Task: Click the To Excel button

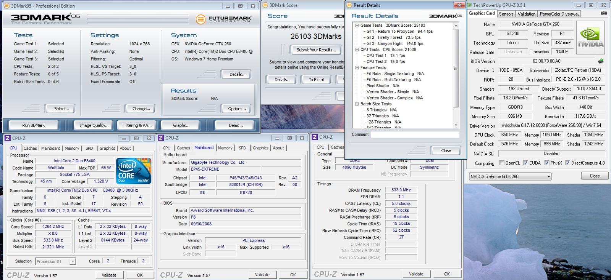Action: [316, 80]
